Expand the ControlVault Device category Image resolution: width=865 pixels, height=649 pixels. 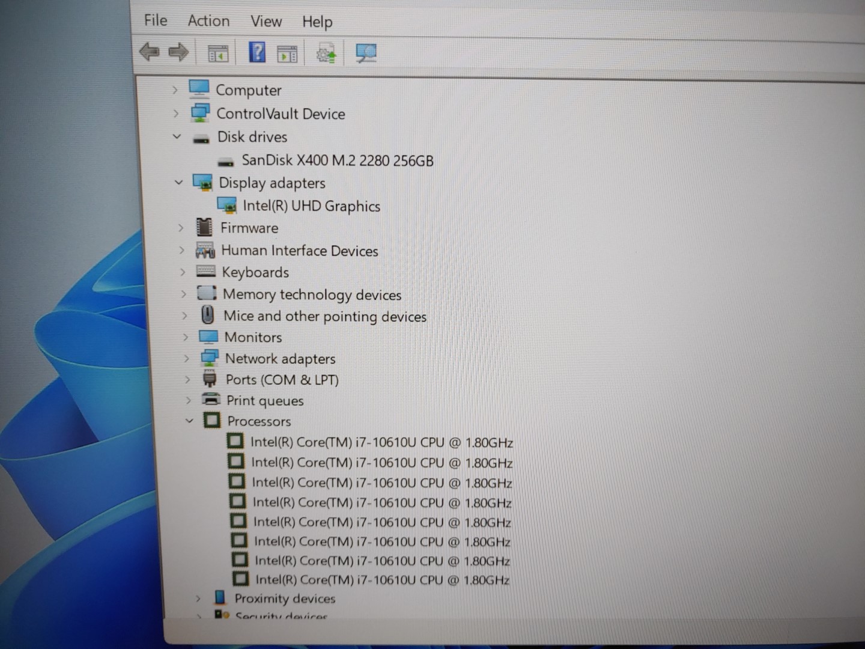coord(175,113)
